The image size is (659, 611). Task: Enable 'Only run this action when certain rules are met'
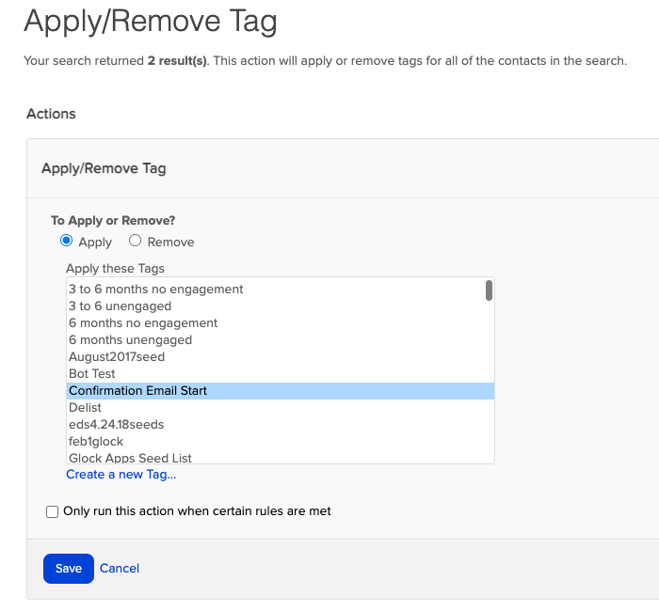pos(53,511)
